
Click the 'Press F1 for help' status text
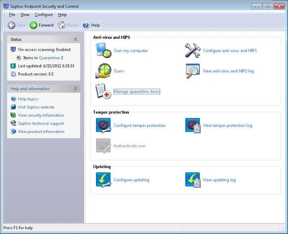[18, 228]
